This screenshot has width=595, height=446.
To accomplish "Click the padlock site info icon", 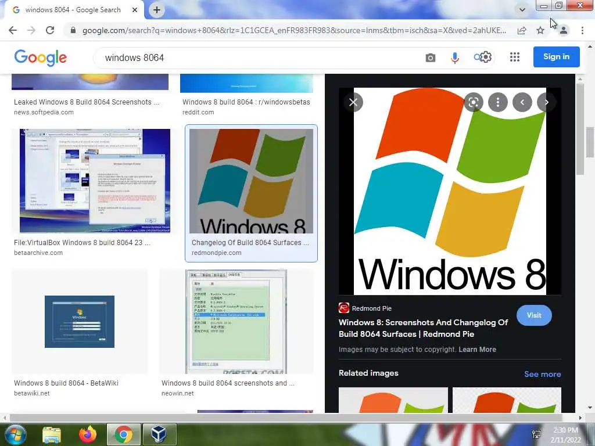I will [x=73, y=30].
